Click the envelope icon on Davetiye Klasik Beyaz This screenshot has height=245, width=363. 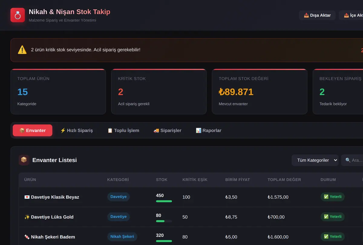pyautogui.click(x=27, y=197)
